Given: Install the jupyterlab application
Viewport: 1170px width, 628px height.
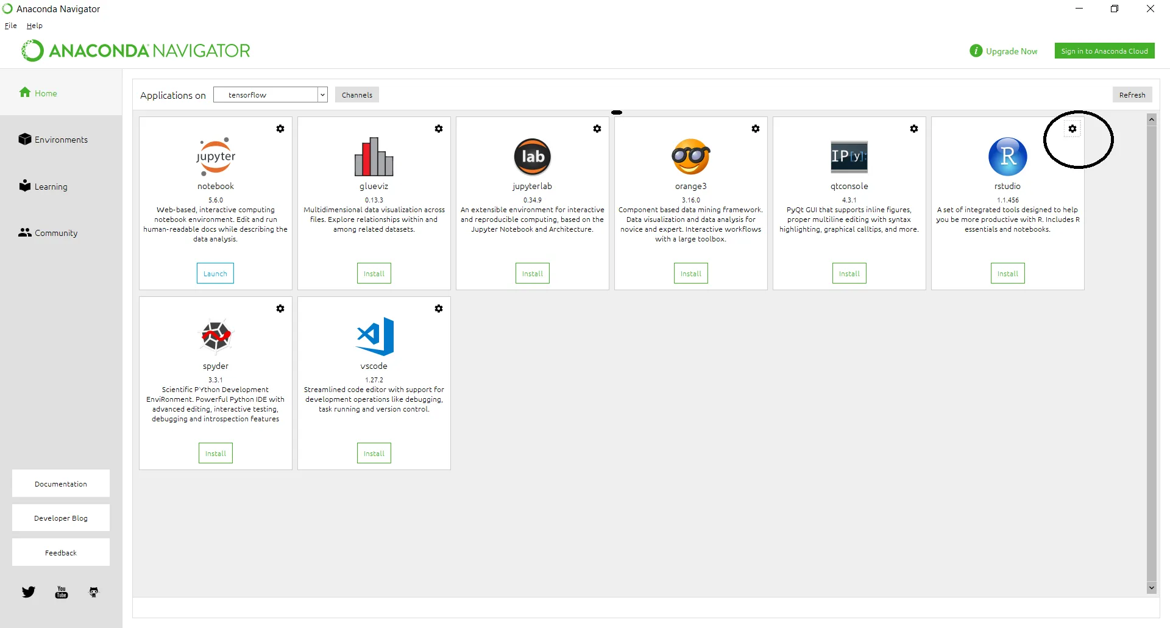Looking at the screenshot, I should (x=533, y=273).
